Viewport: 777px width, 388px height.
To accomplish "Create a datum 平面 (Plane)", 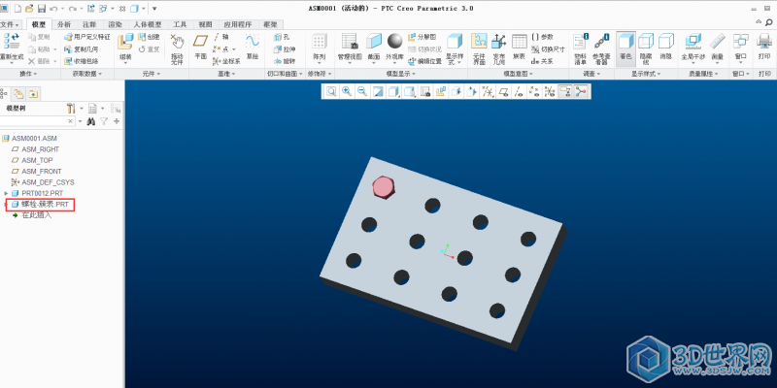I will coord(200,45).
